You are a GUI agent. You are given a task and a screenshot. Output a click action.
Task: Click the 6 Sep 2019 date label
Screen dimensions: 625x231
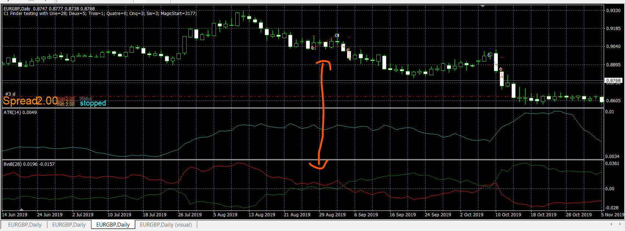coord(366,215)
